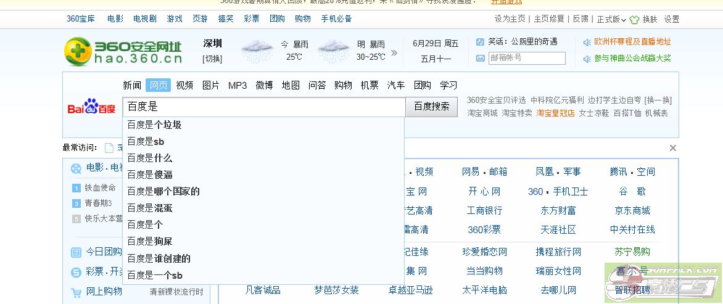Click the film reel icon beside 电影
Image resolution: width=723 pixels, height=304 pixels.
pos(76,168)
